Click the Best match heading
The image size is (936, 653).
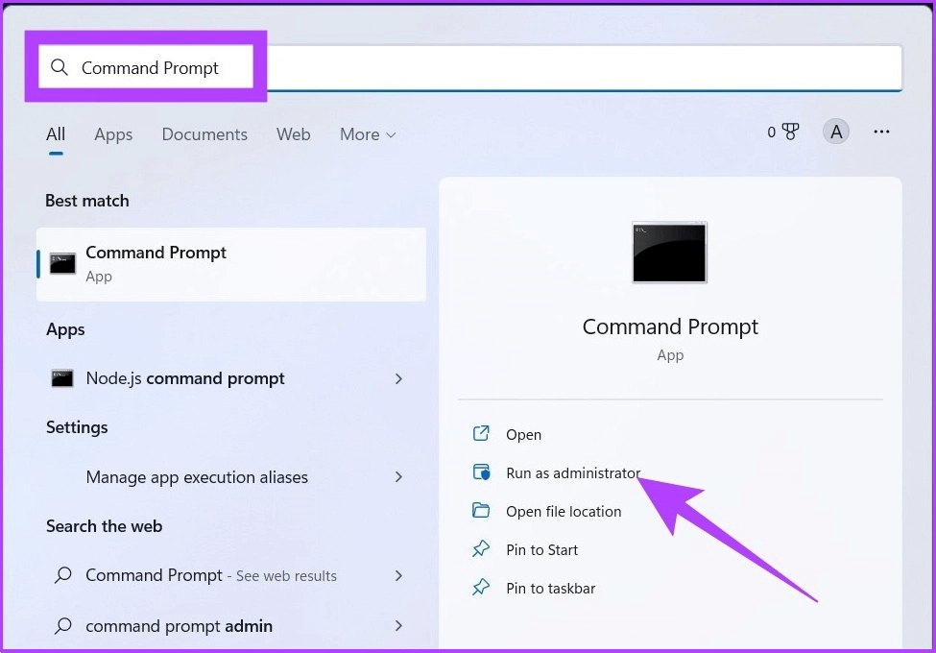tap(87, 201)
